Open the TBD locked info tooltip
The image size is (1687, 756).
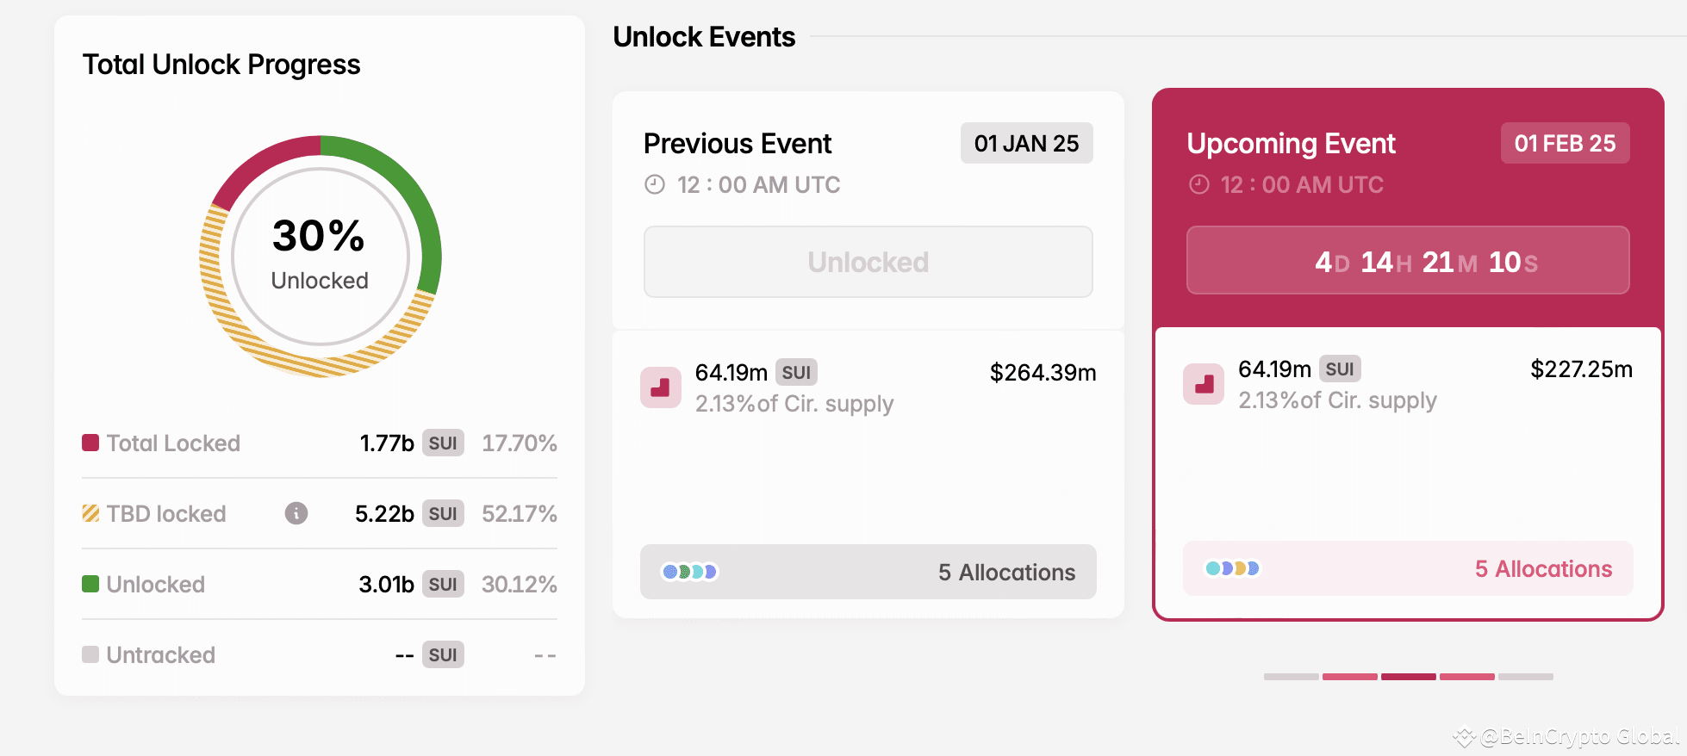[x=296, y=514]
